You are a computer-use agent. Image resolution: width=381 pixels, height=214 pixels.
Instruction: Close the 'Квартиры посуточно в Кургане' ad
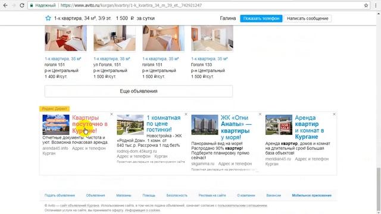[x=111, y=114]
